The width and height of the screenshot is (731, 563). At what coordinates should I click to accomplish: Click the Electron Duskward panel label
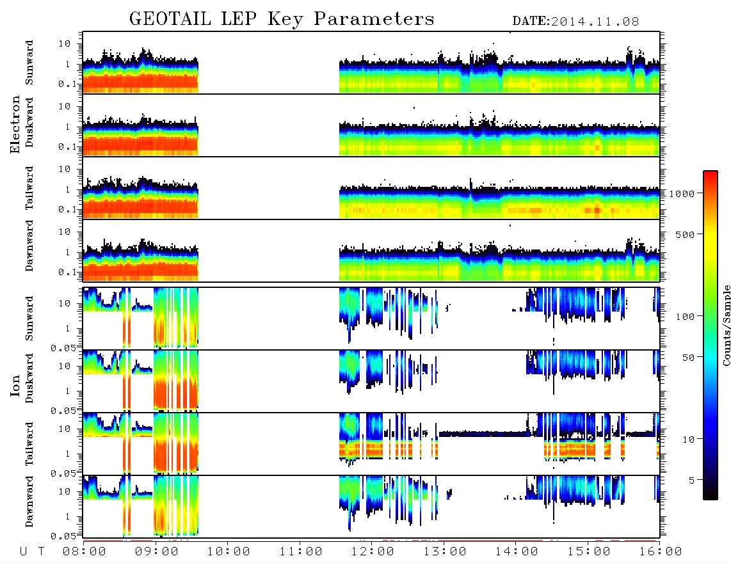[x=29, y=122]
